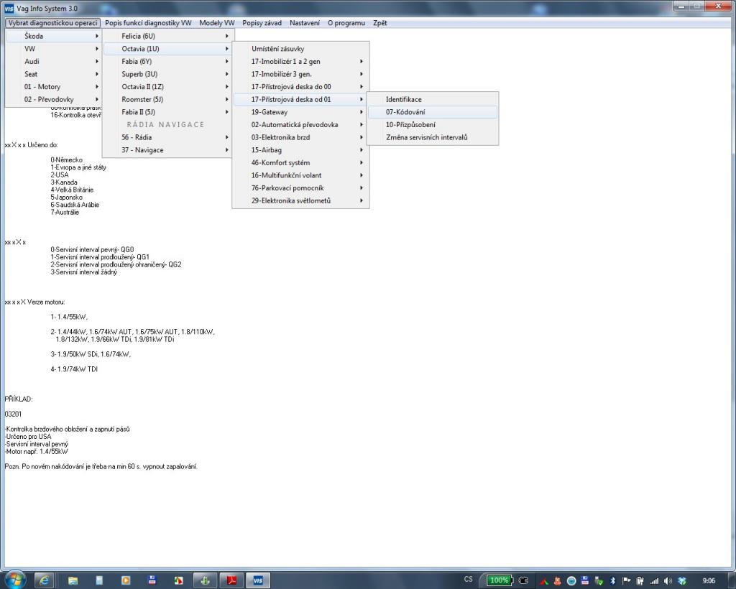The height and width of the screenshot is (589, 736).
Task: Open the Popisy závad menu
Action: point(262,23)
